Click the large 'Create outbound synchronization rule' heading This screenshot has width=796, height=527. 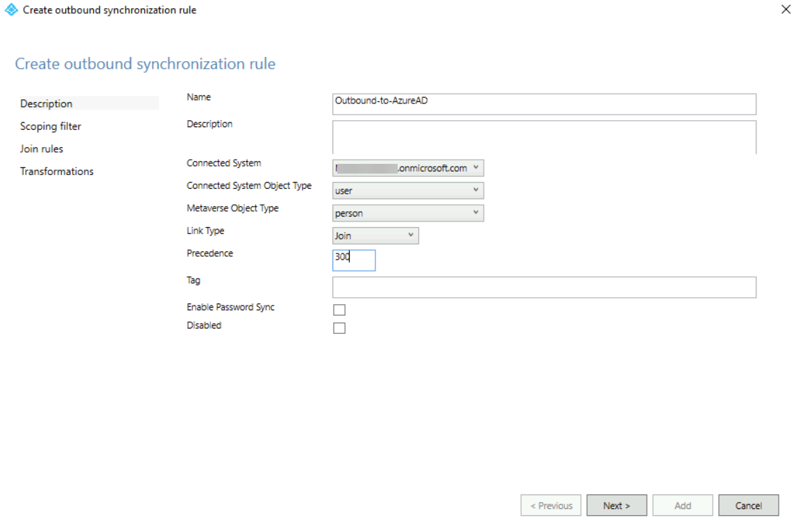coord(145,64)
